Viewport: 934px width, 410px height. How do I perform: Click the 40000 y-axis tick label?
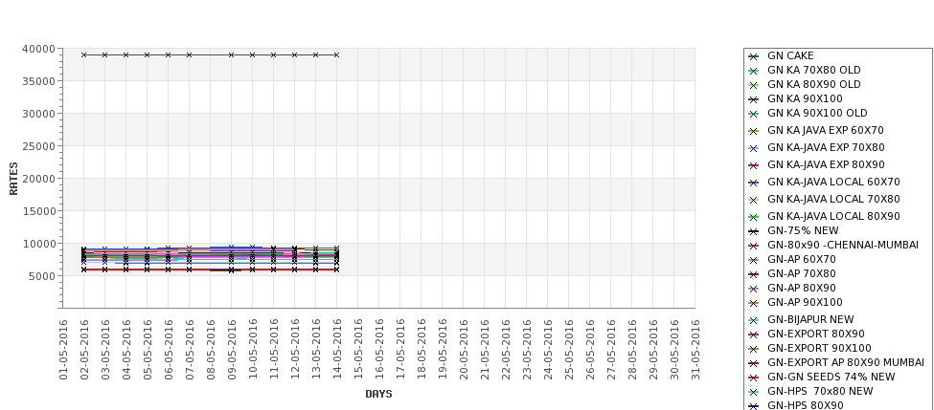[x=38, y=49]
